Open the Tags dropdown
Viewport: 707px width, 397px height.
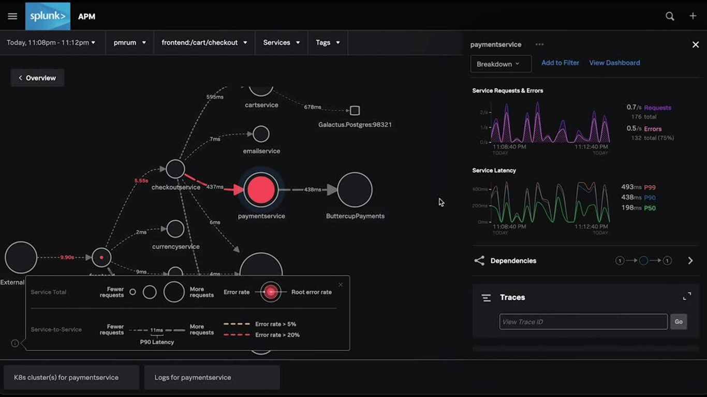(327, 42)
